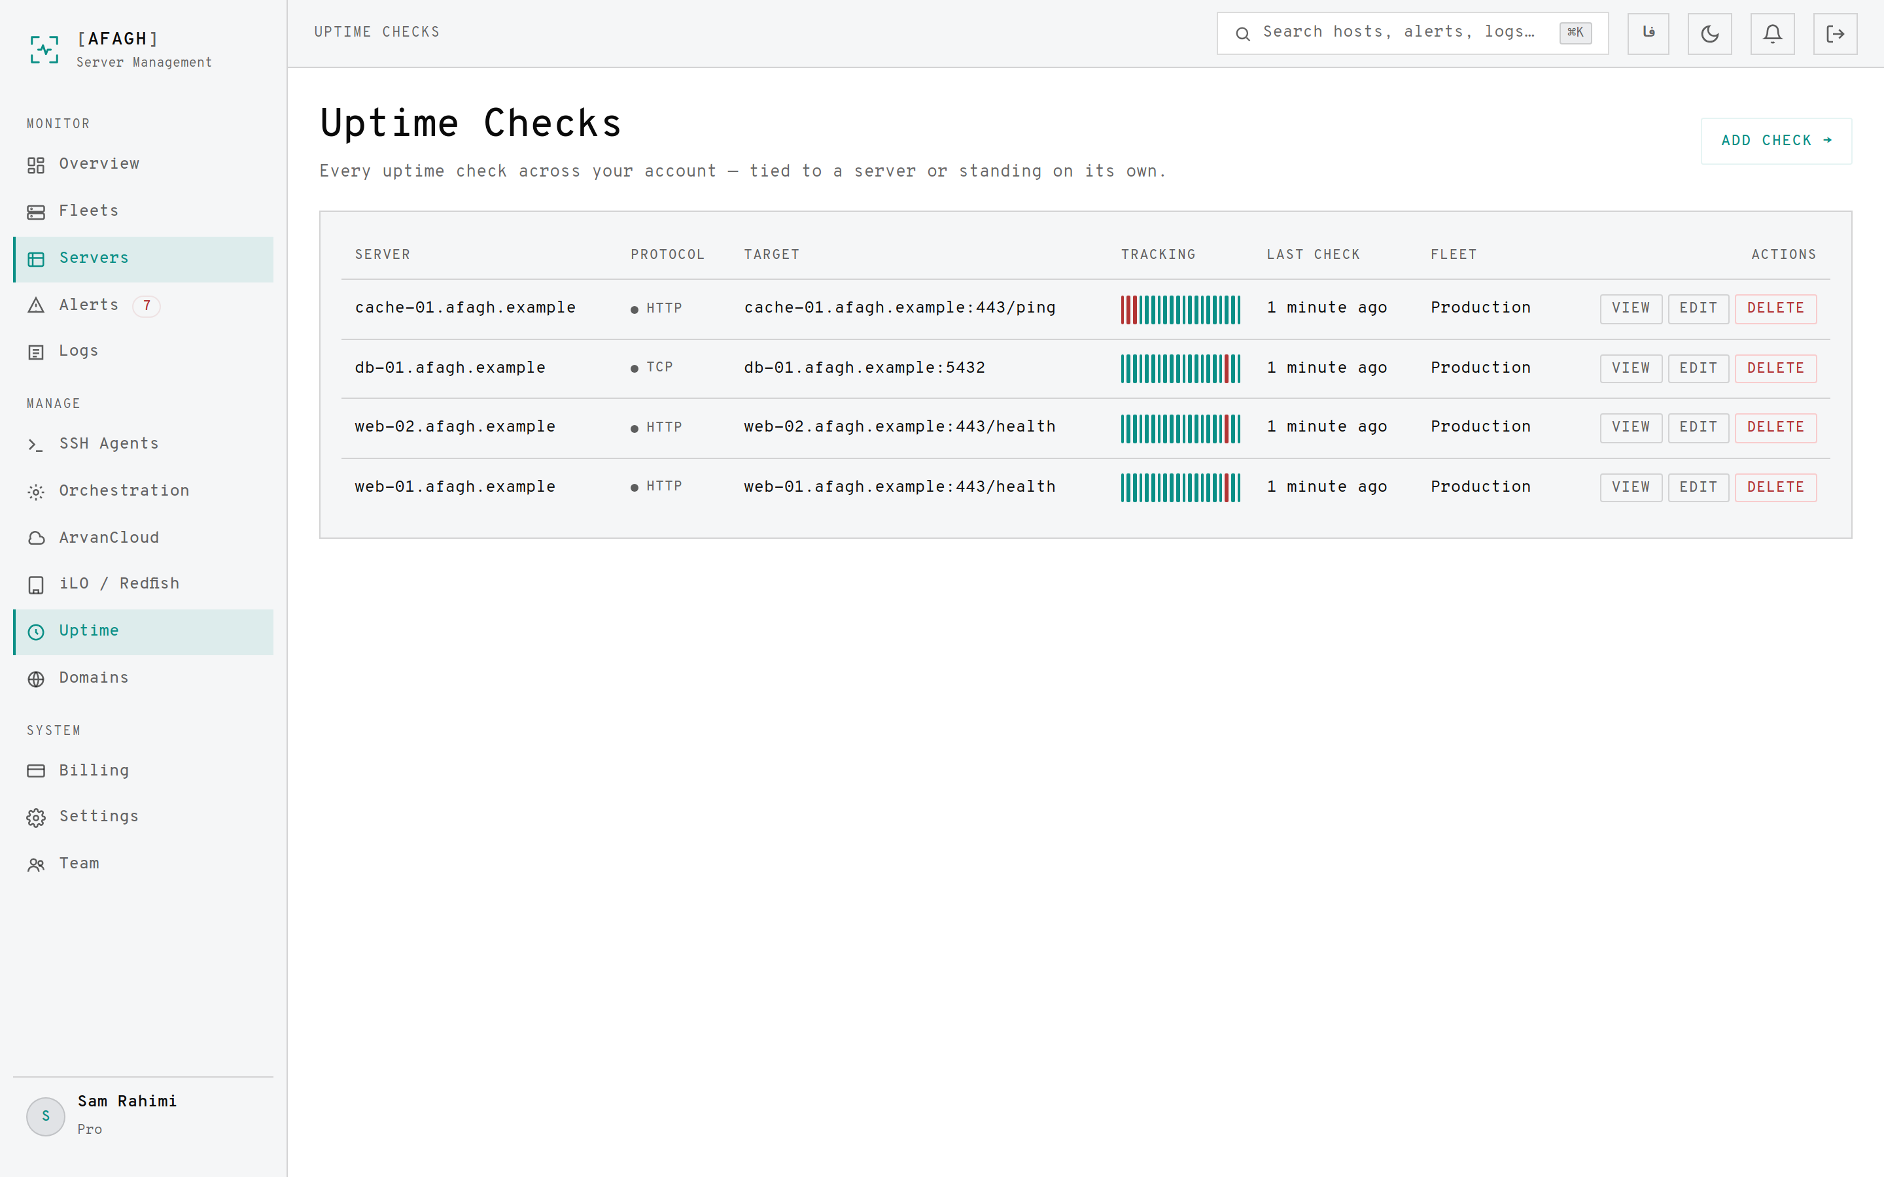Click the Alerts warning triangle icon

[36, 305]
